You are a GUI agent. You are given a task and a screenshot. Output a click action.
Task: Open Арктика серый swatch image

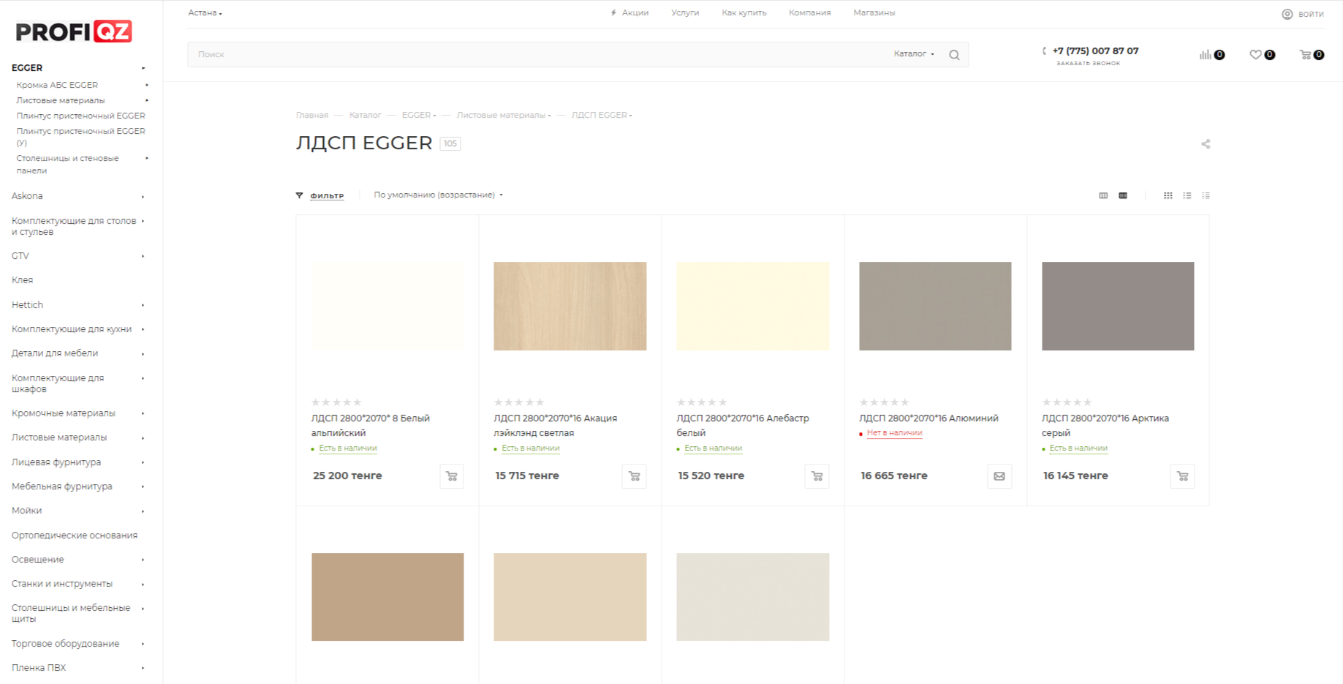1118,307
